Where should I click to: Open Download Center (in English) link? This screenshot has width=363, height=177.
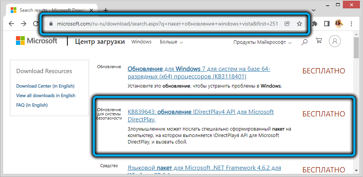tap(45, 86)
